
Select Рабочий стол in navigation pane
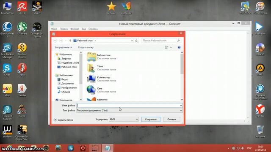click(x=67, y=67)
